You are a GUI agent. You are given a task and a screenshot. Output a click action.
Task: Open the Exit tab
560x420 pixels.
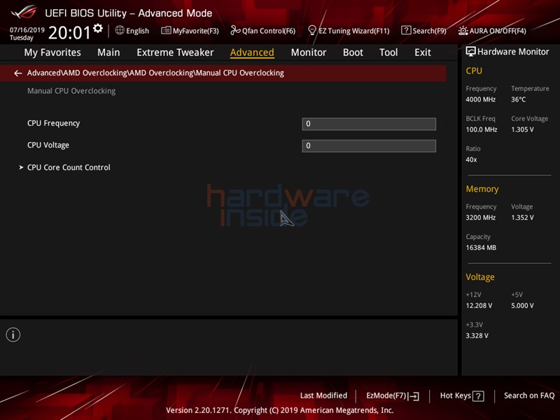423,52
